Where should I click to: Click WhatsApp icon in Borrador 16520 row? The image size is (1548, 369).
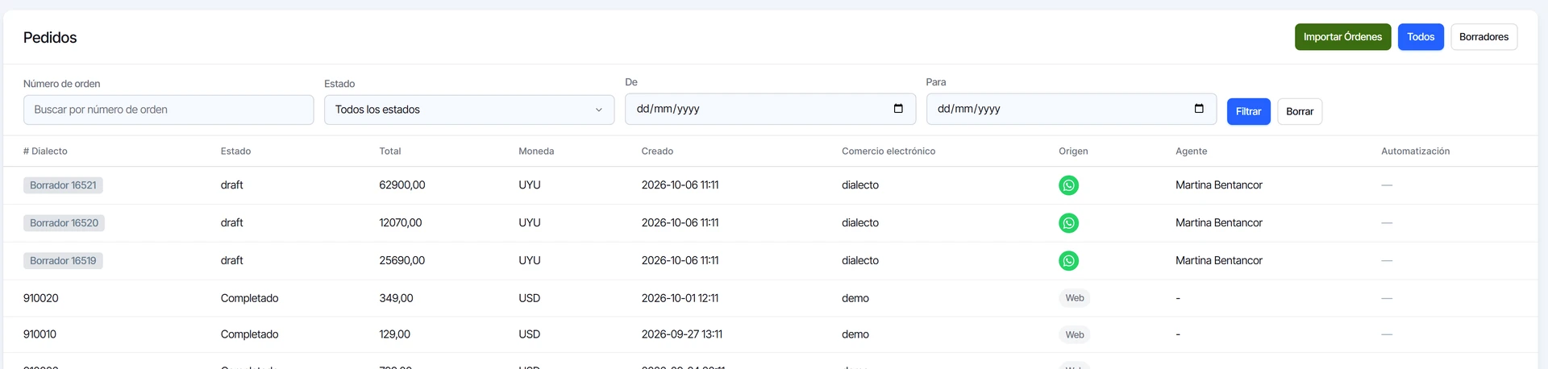click(1068, 223)
